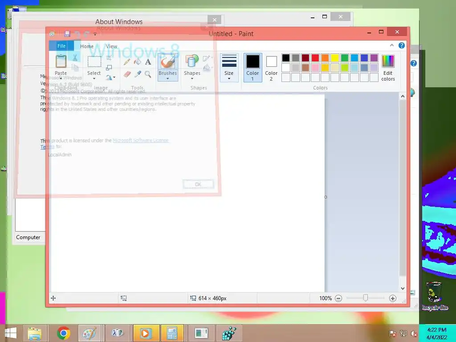Expand the Shapes dropdown arrow
This screenshot has width=456, height=342.
192,78
